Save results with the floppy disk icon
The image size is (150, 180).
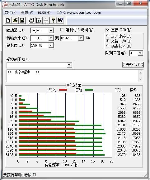pyautogui.click(x=22, y=20)
